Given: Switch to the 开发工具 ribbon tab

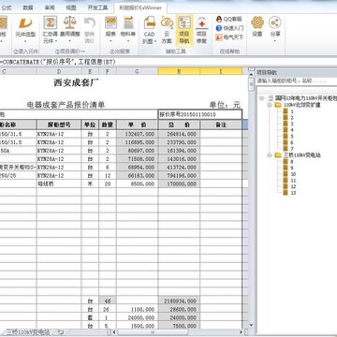Looking at the screenshot, I should (97, 7).
